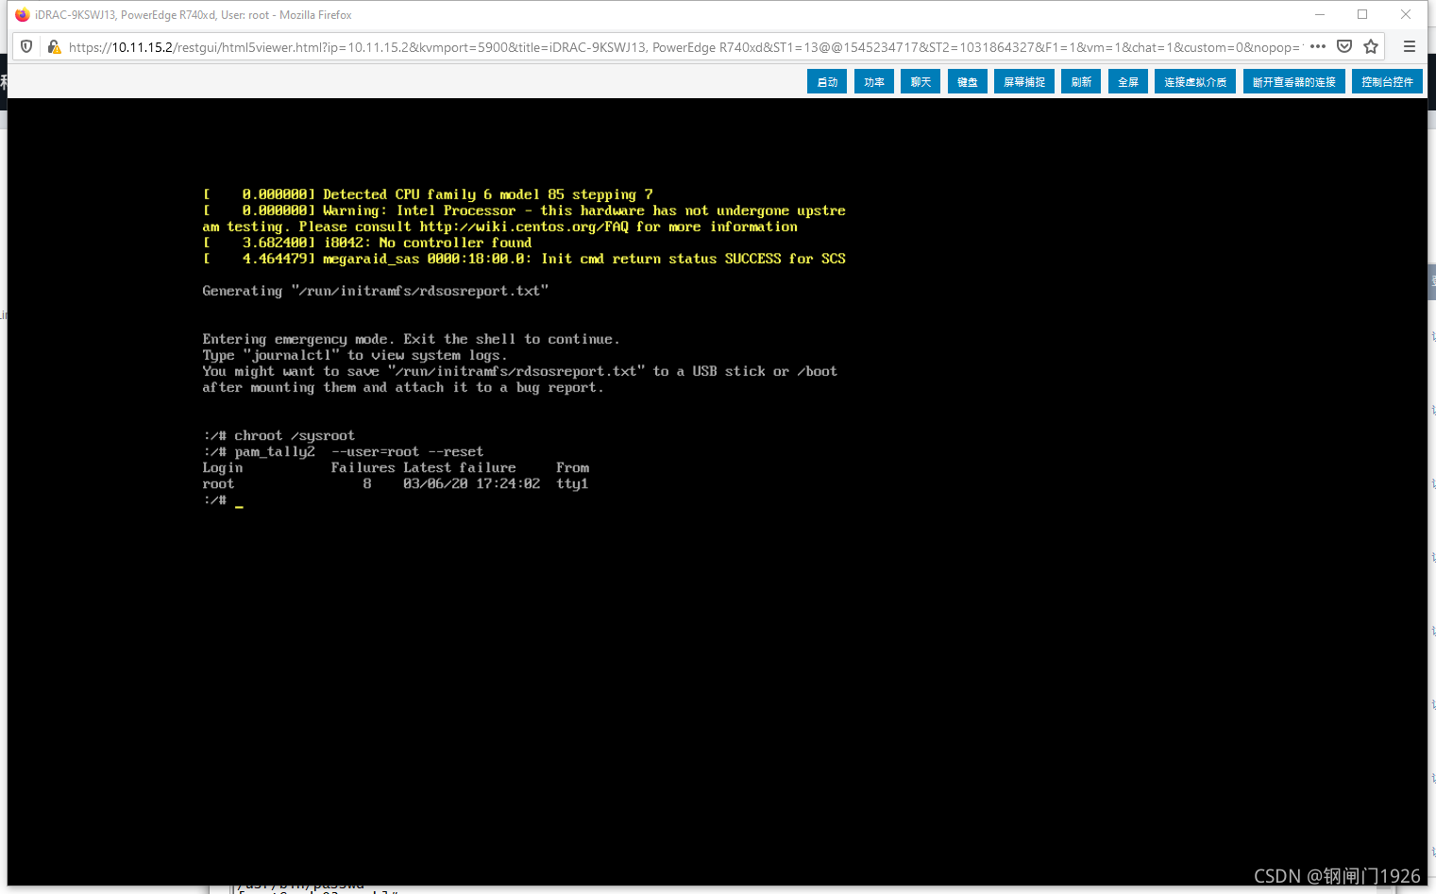Click 屏幕捕捉 screen capture button
This screenshot has height=894, width=1436.
pos(1024,82)
